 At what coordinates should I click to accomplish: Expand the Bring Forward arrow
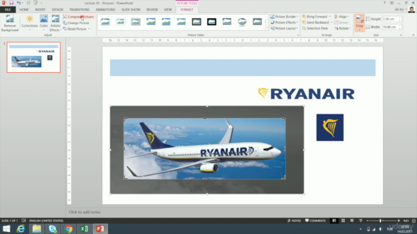click(330, 16)
